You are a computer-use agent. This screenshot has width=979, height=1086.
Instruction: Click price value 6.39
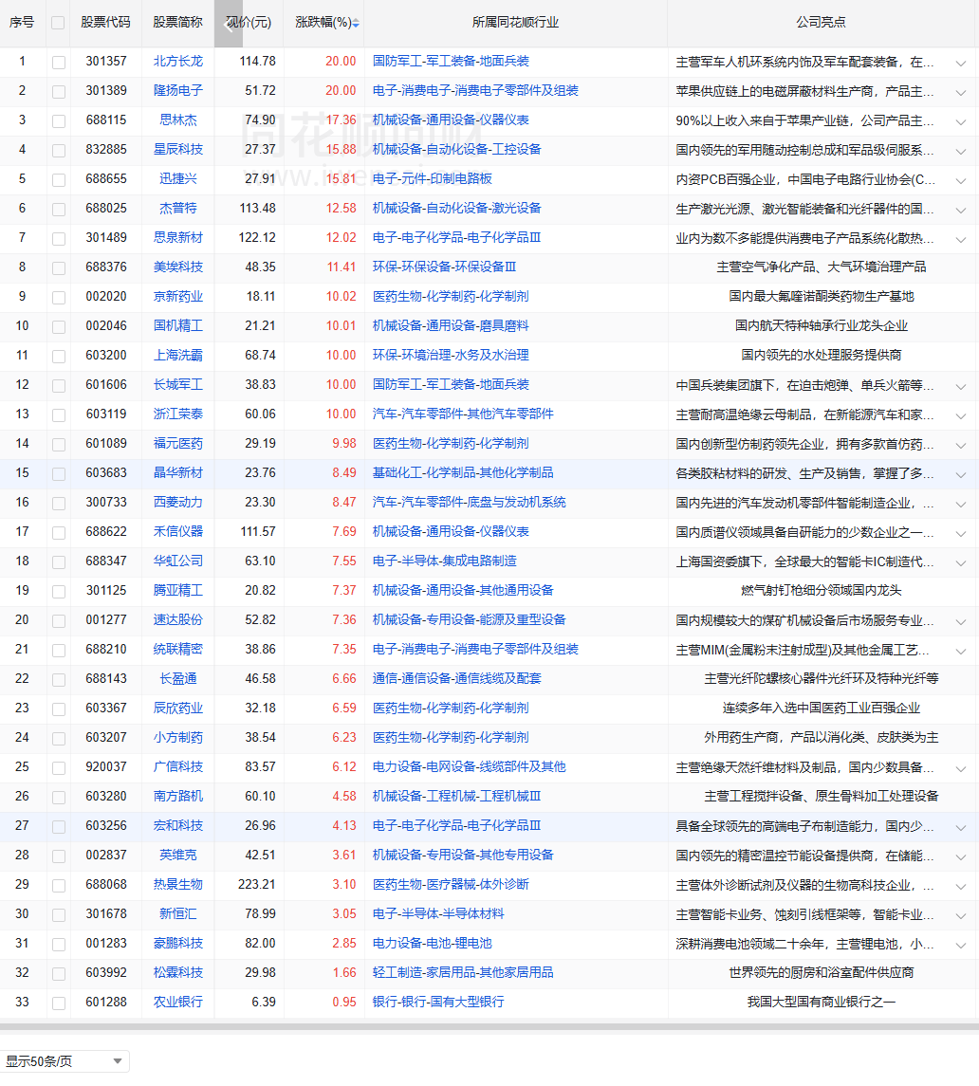[x=264, y=1003]
